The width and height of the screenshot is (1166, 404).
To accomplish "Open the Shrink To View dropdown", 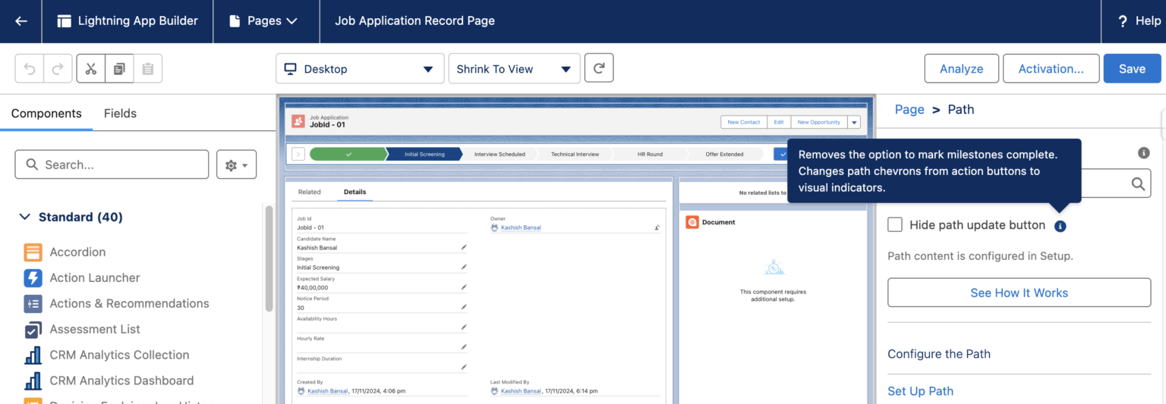I will (x=514, y=69).
